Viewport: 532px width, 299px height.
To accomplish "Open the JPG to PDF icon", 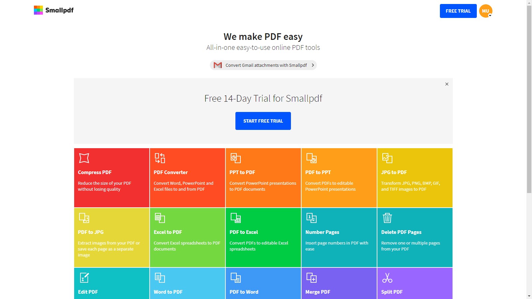I will pyautogui.click(x=387, y=158).
